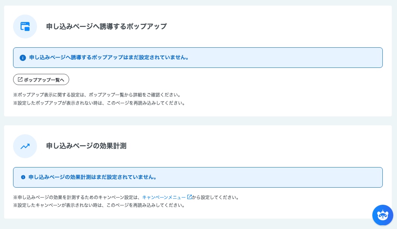Click the note ※設定したポップアップが表示されない時は
This screenshot has width=397, height=229.
(x=99, y=103)
